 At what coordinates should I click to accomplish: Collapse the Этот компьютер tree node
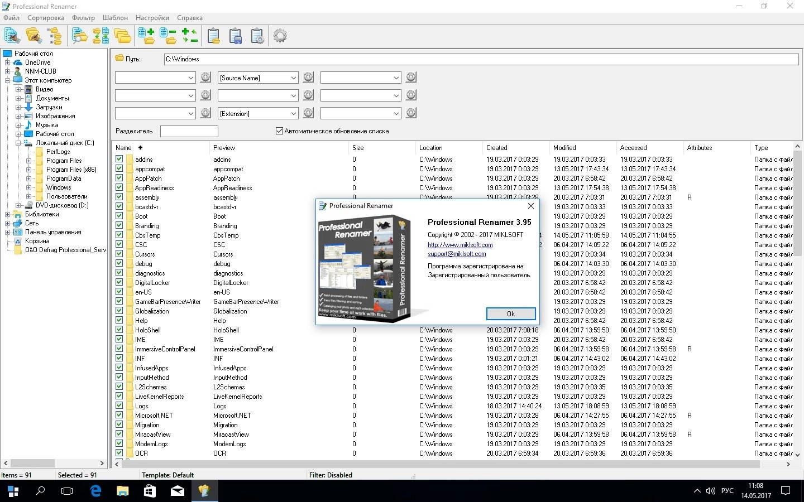(x=7, y=80)
